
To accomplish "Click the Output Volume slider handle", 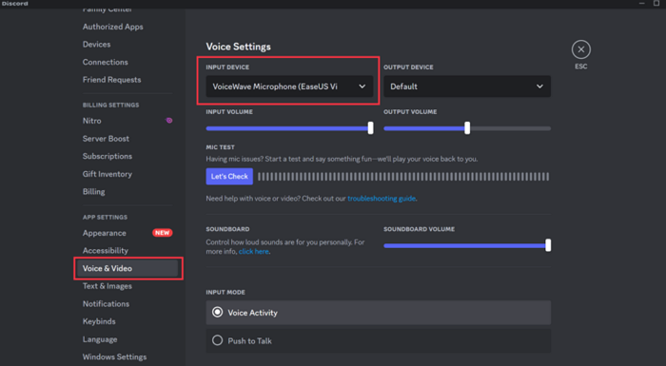I will point(467,127).
